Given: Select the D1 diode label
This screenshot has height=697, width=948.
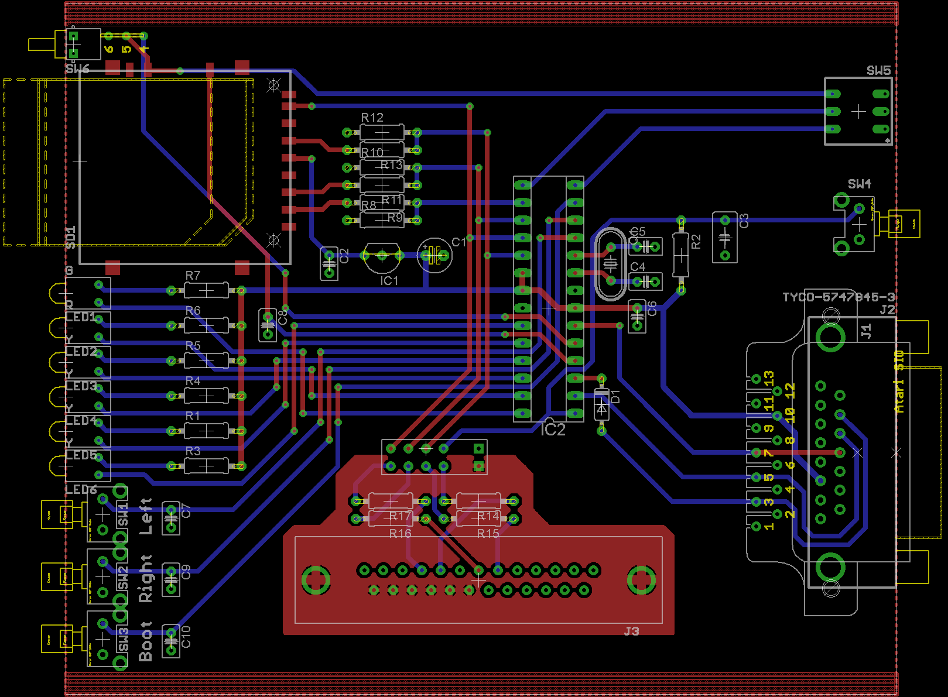Looking at the screenshot, I should [615, 396].
